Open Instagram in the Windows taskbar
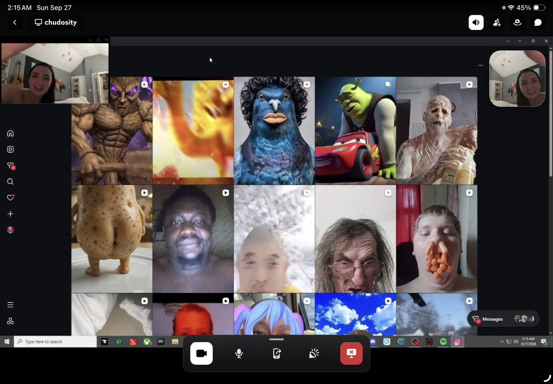This screenshot has height=384, width=553. [457, 342]
